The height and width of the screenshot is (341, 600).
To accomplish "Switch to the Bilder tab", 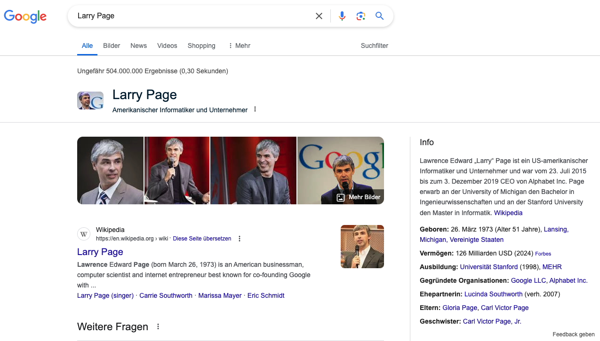I will click(112, 46).
